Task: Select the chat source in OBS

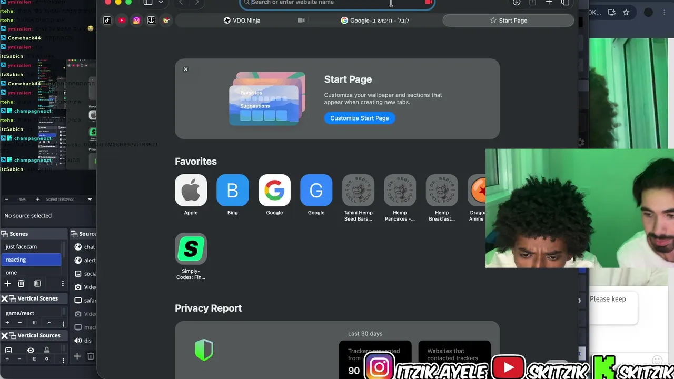Action: coord(84,247)
